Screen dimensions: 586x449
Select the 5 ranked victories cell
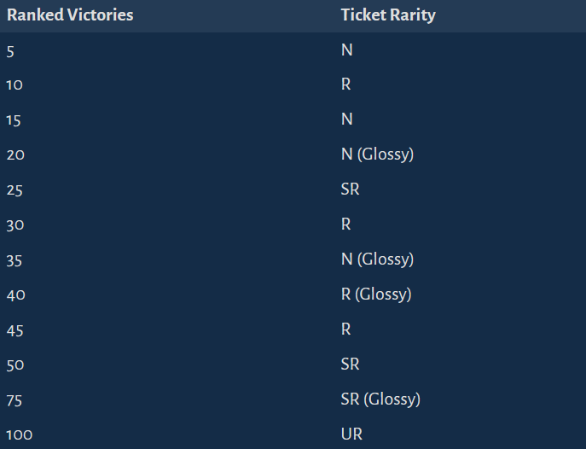point(10,51)
